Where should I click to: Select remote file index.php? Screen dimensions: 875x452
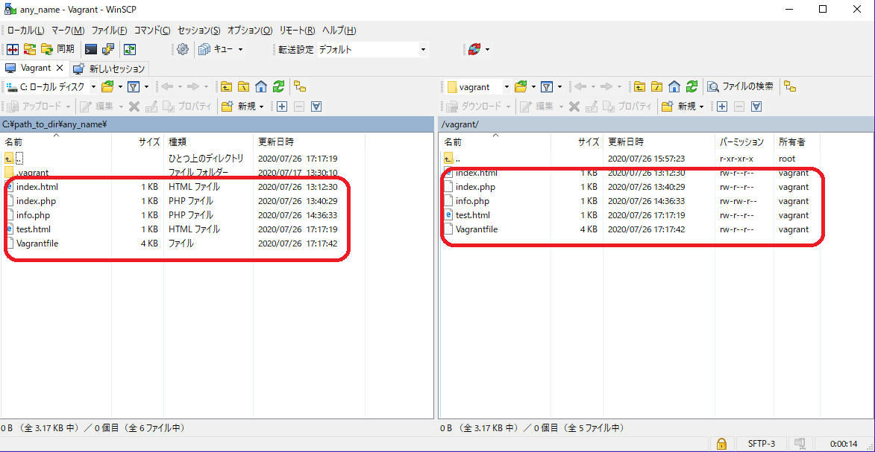(475, 187)
